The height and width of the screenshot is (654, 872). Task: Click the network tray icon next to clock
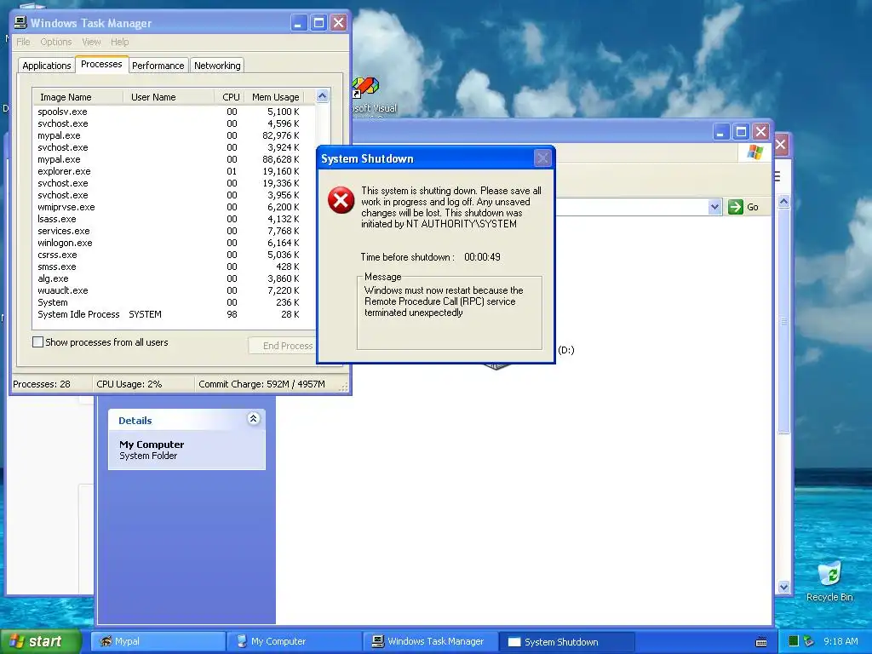click(x=808, y=641)
